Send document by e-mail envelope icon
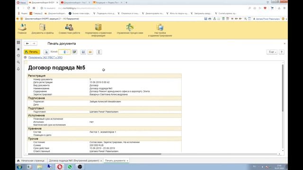The image size is (303, 170). pyautogui.click(x=90, y=52)
